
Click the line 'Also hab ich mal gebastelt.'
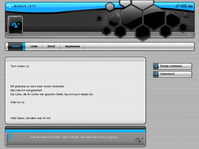[x=26, y=90]
